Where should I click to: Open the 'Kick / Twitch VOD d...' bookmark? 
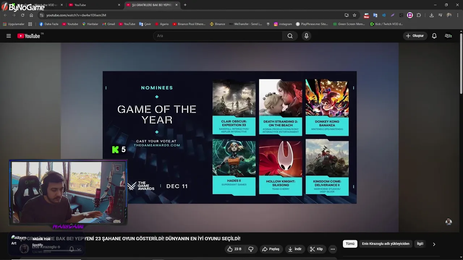(387, 24)
